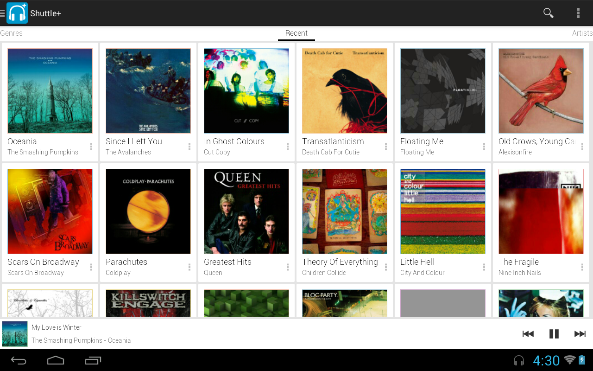Open the Parachutes album by Coldplay
Screen dimensions: 593x371
[x=148, y=211]
